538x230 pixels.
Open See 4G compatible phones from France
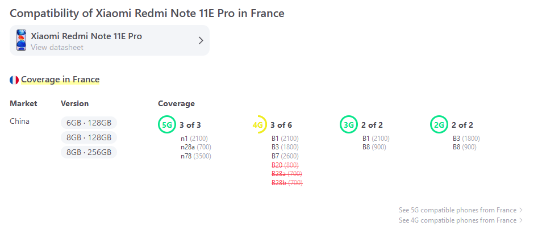click(457, 220)
